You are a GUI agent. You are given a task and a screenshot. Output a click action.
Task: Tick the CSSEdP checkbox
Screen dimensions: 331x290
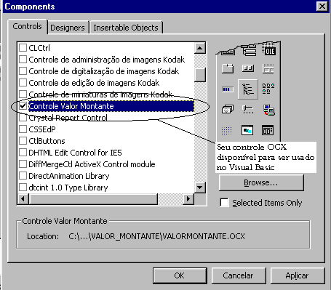[23, 129]
